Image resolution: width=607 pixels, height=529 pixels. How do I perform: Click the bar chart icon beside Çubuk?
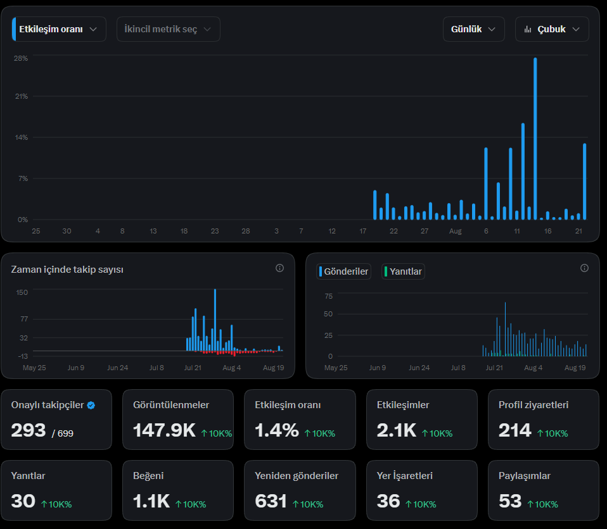[528, 29]
